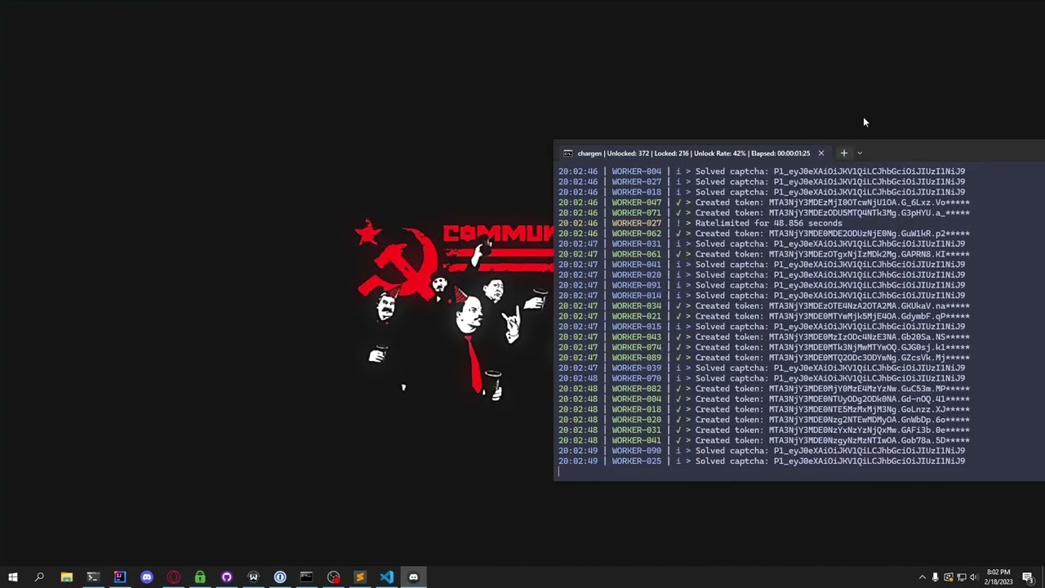Open the terminal new-tab profile dropdown
Screen dimensions: 1045x588
pos(860,153)
